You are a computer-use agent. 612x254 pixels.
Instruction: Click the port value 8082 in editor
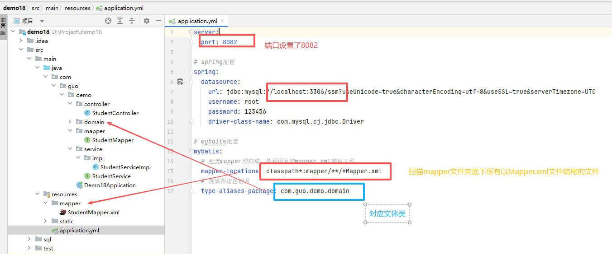click(230, 42)
